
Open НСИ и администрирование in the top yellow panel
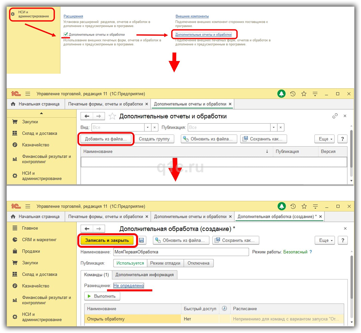(32, 14)
